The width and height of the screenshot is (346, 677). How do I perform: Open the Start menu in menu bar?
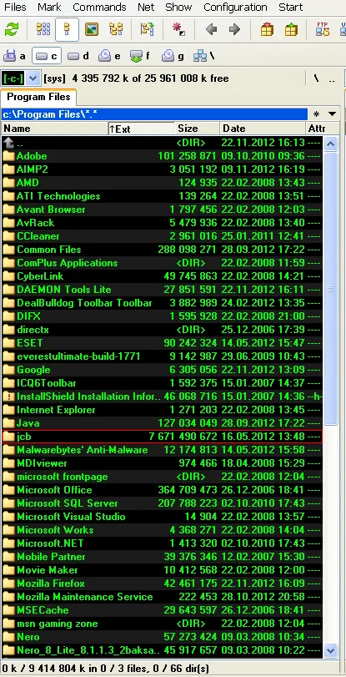click(290, 8)
